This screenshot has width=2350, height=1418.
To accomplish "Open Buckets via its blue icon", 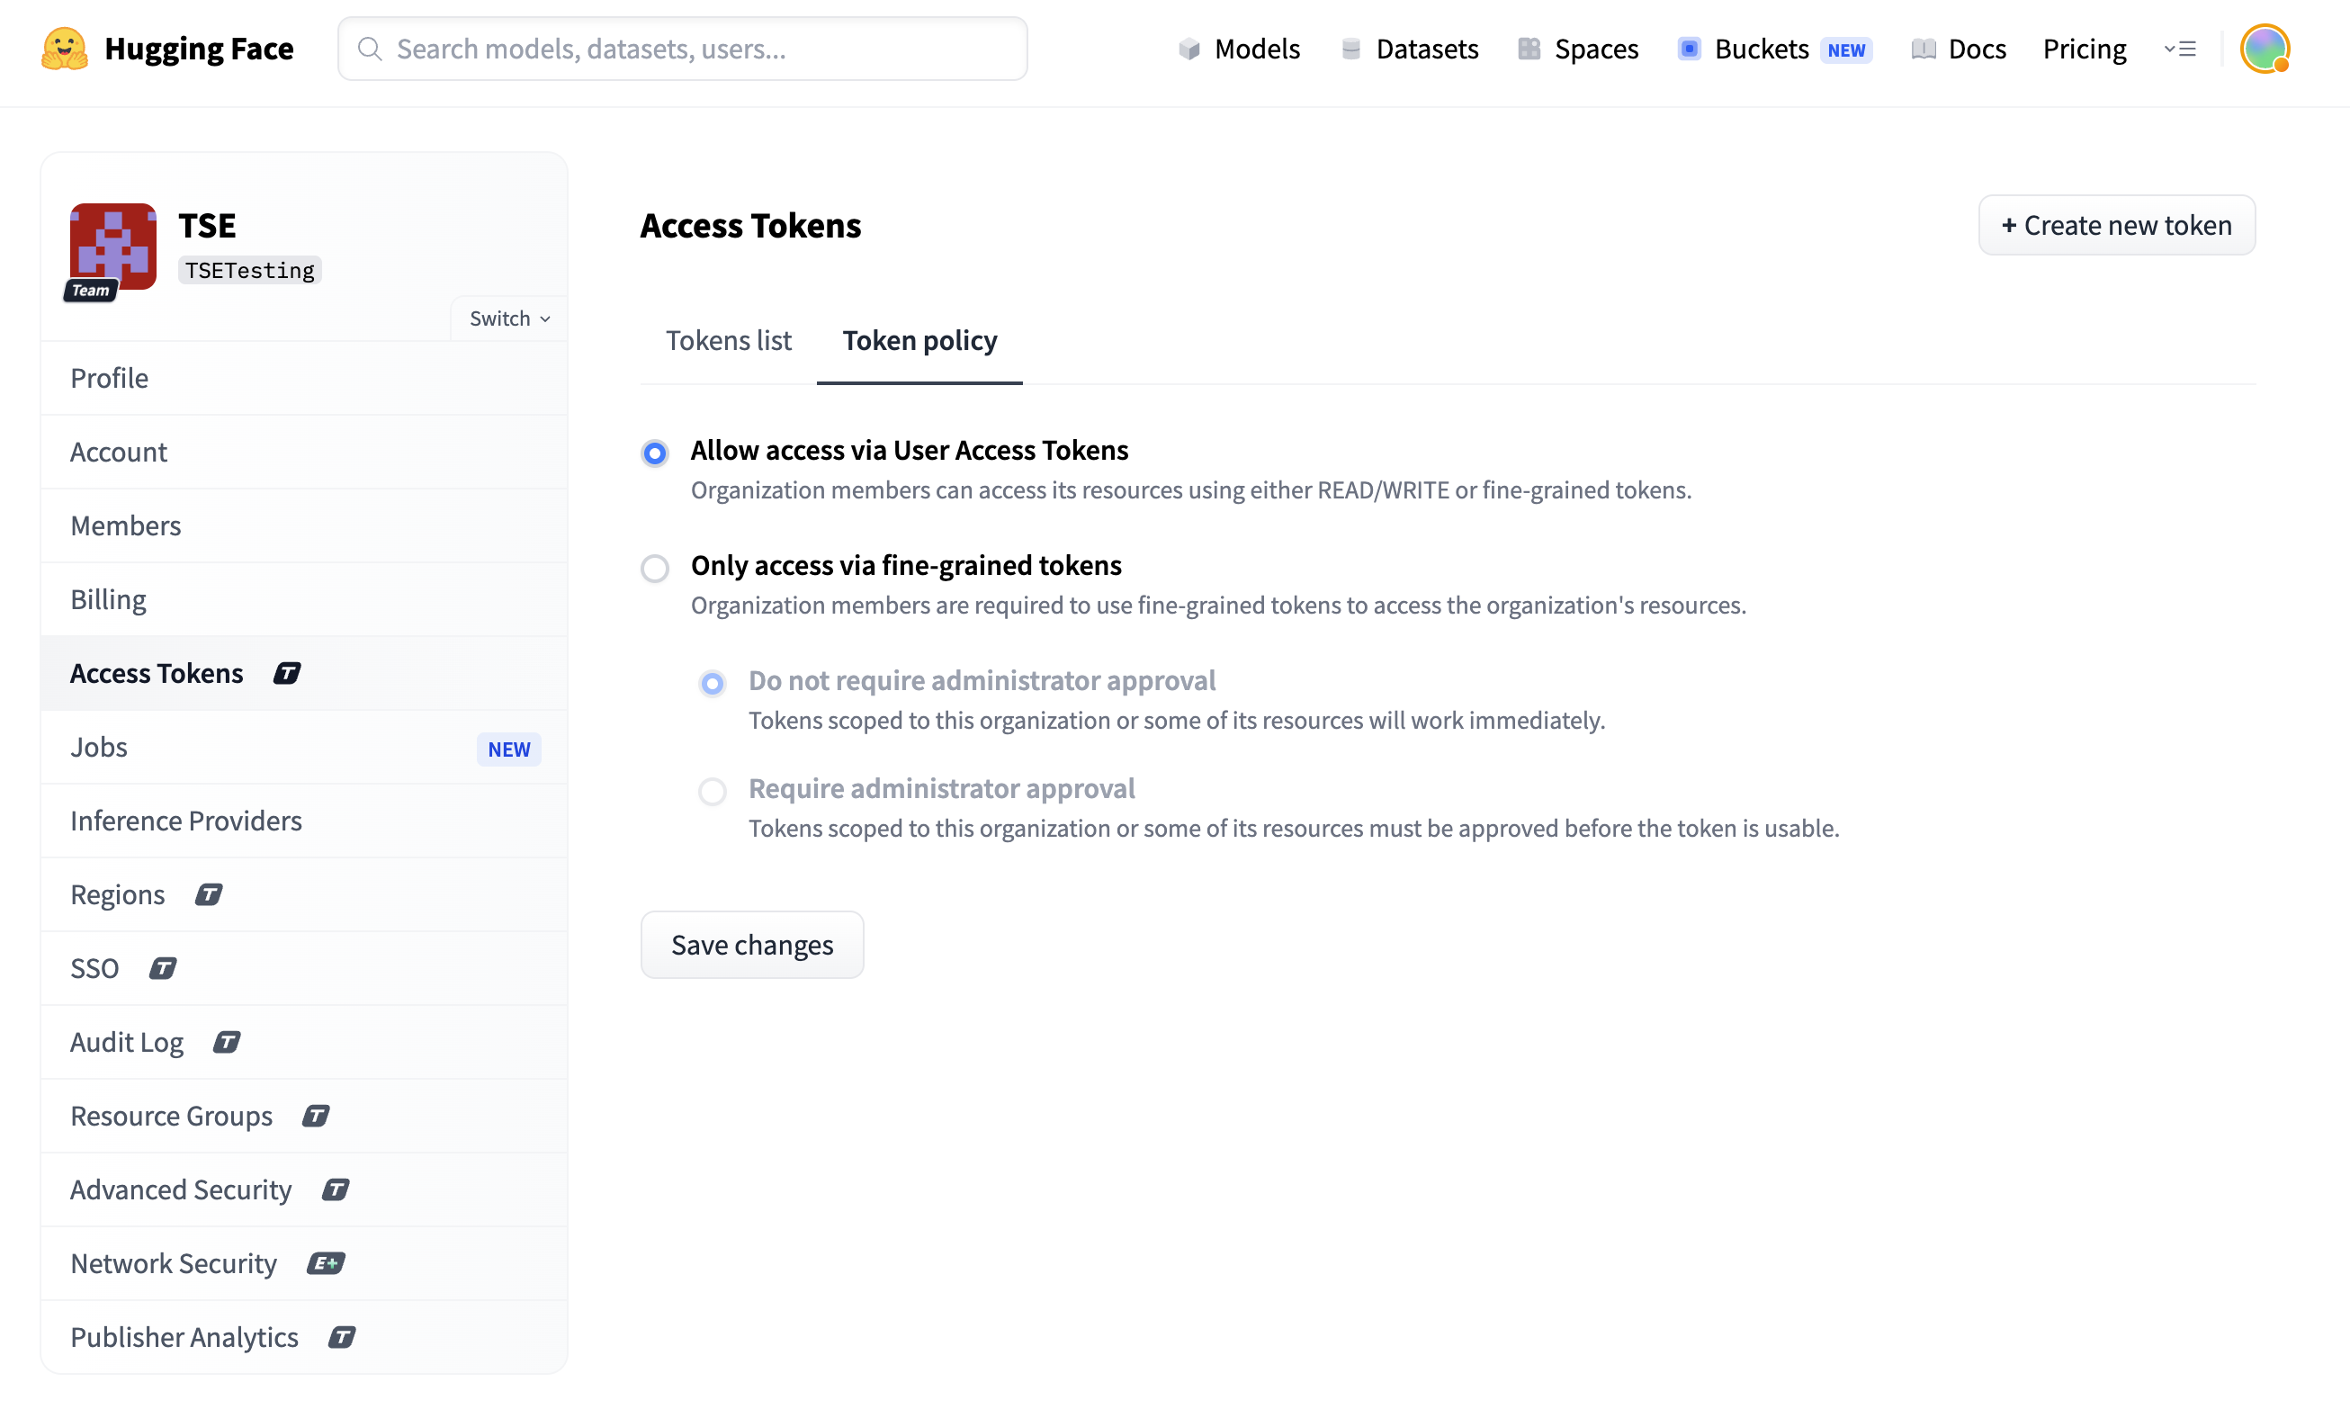I will tap(1689, 49).
